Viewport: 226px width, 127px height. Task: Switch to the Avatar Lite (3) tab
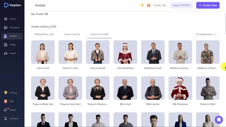[x=72, y=34]
